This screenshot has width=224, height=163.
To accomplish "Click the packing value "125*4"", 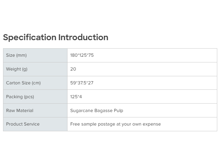I will 76,97.
